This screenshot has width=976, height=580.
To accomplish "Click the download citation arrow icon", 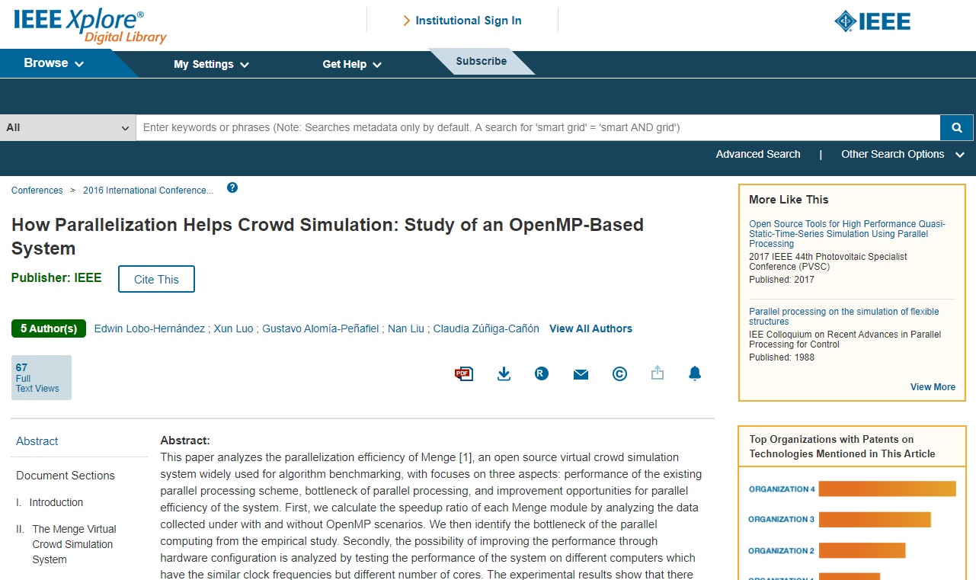I will pyautogui.click(x=504, y=373).
